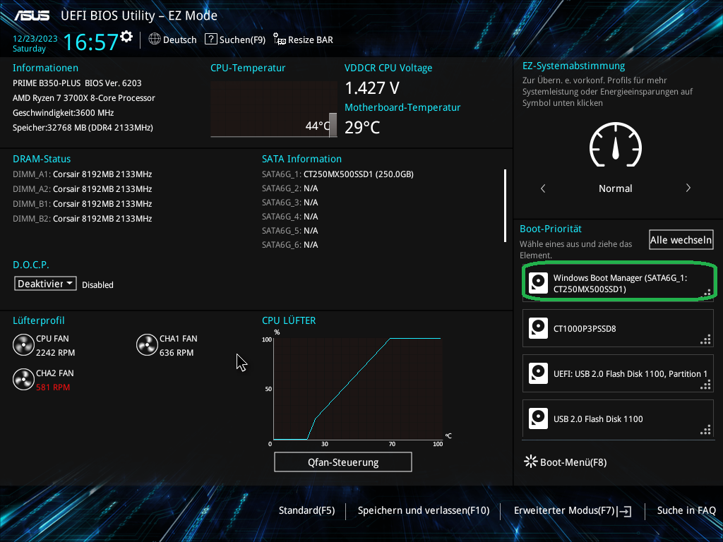The image size is (723, 542).
Task: Switch to Erweiterter Modus(F7)
Action: pos(573,510)
